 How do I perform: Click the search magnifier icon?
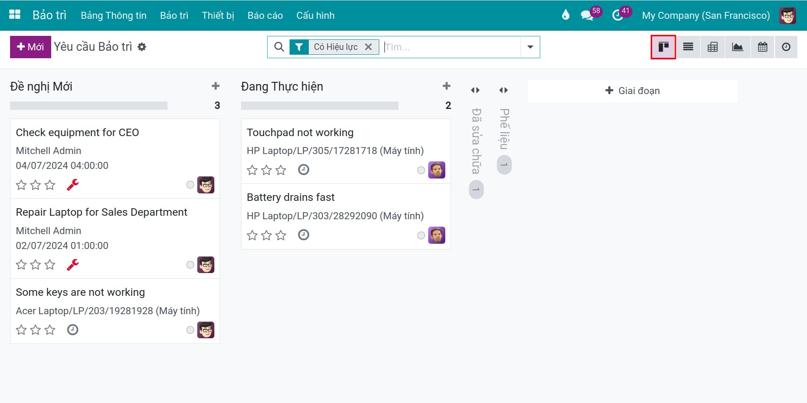pyautogui.click(x=279, y=47)
